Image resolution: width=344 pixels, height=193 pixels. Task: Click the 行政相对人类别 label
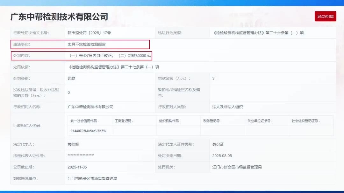tap(172, 107)
